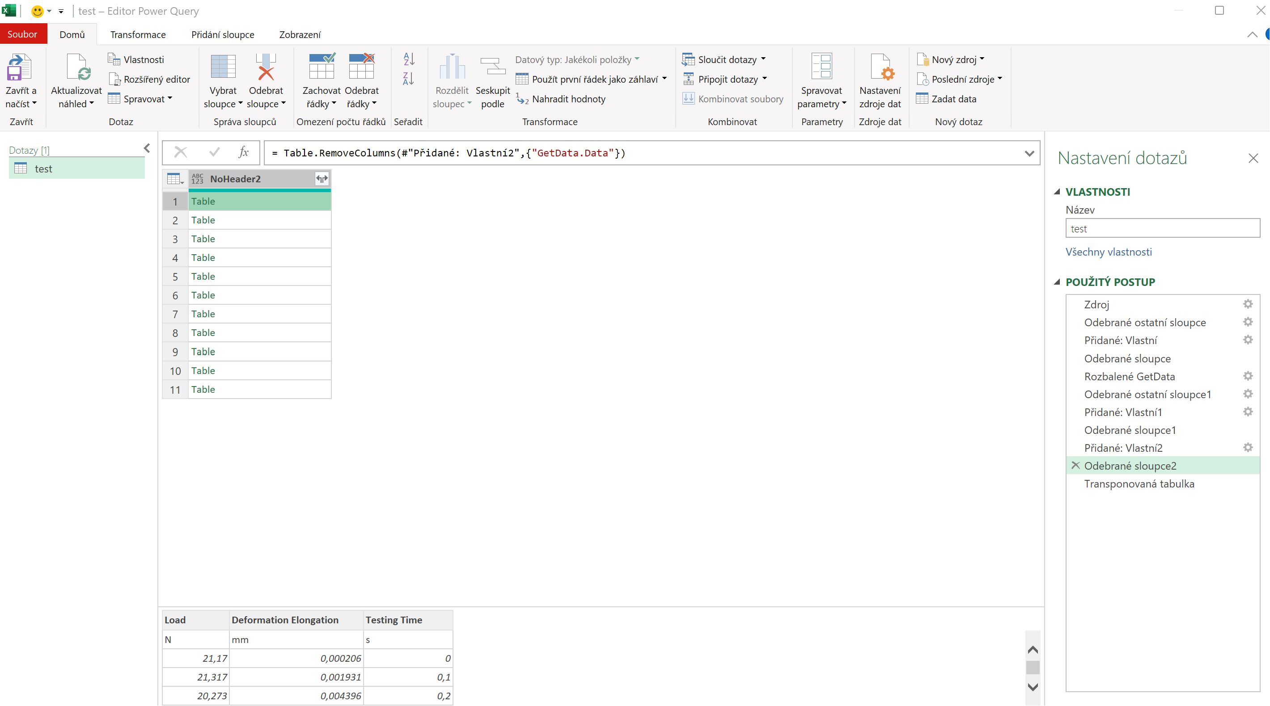Delete the Odebrané sloupce2 step
Screen dimensions: 1270x706
pos(1075,466)
